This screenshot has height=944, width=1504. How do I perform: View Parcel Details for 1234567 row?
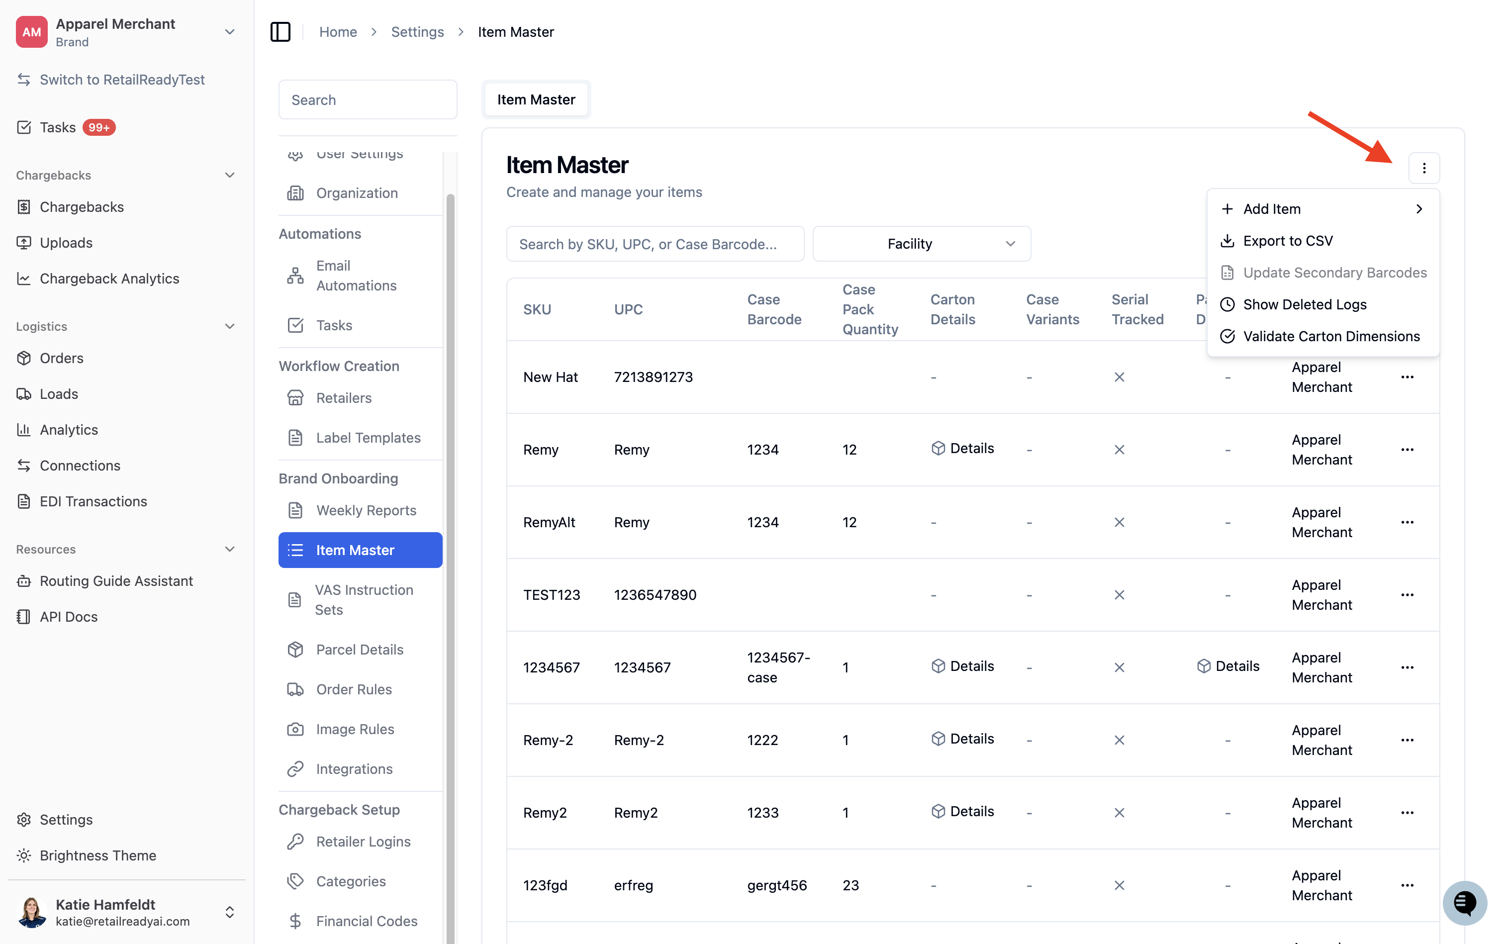coord(1227,666)
